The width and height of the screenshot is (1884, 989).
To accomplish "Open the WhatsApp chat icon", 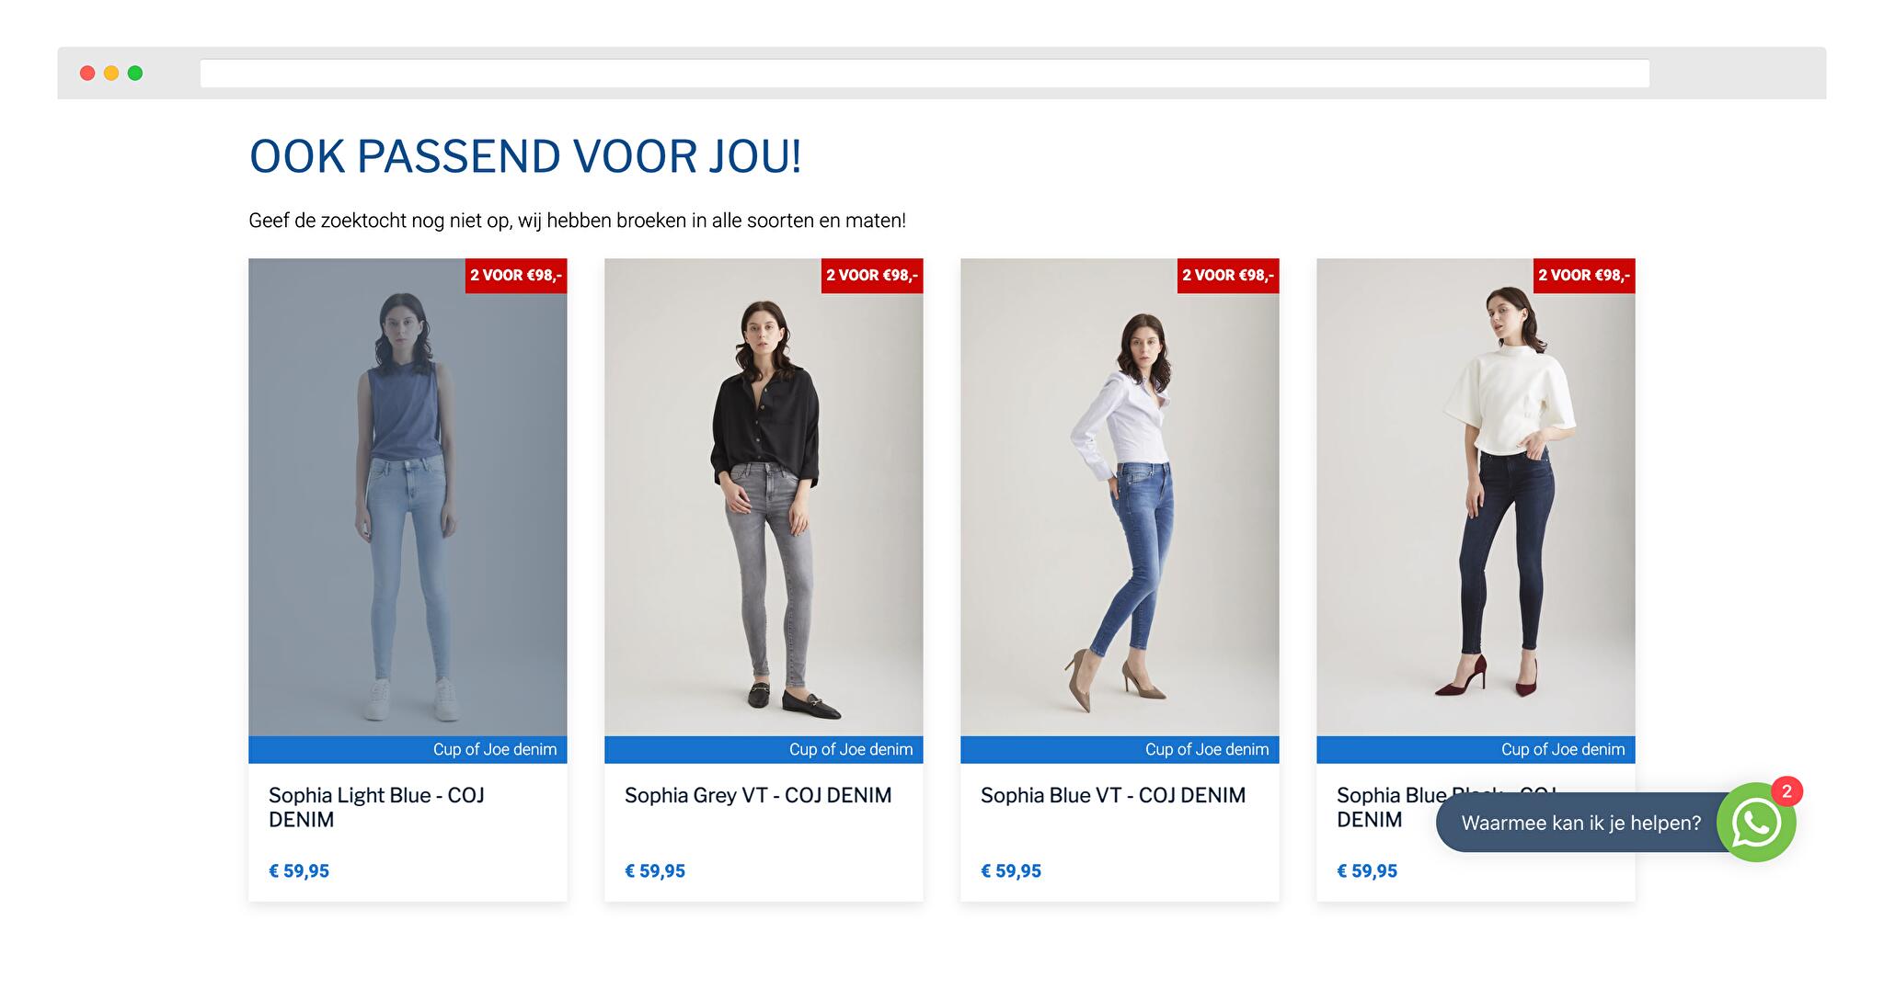I will tap(1755, 823).
